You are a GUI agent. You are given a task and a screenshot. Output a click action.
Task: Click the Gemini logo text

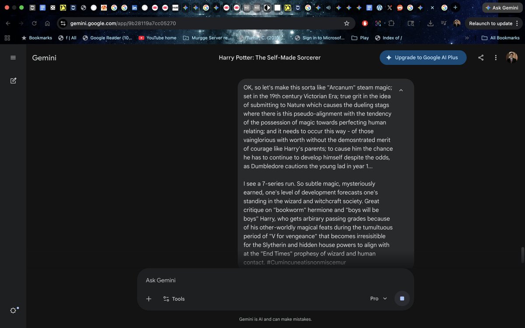tap(44, 58)
